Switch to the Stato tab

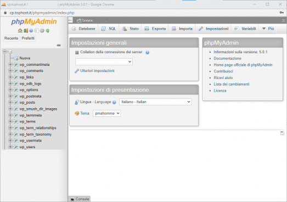(131, 29)
